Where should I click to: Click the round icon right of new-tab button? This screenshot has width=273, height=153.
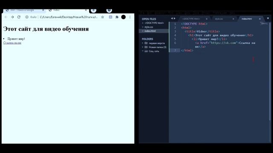tap(109, 10)
